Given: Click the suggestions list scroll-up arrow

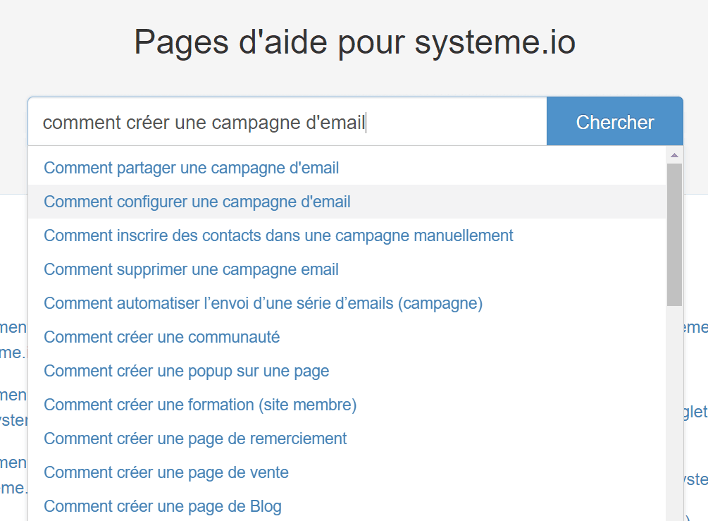Looking at the screenshot, I should [674, 155].
